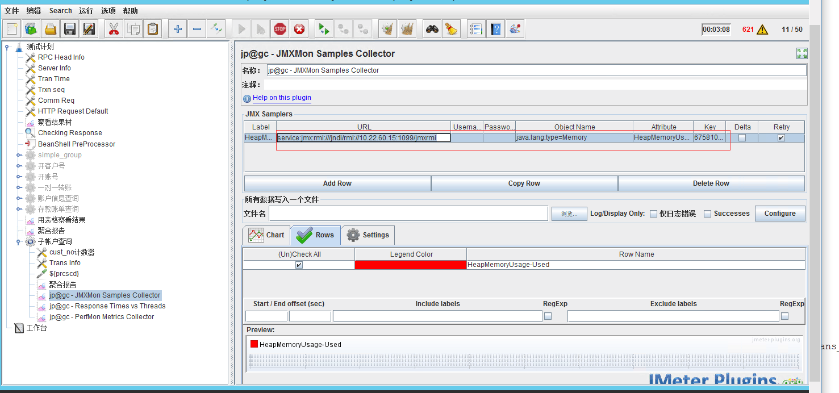This screenshot has width=839, height=393.
Task: Open the 运行 menu
Action: click(x=86, y=11)
